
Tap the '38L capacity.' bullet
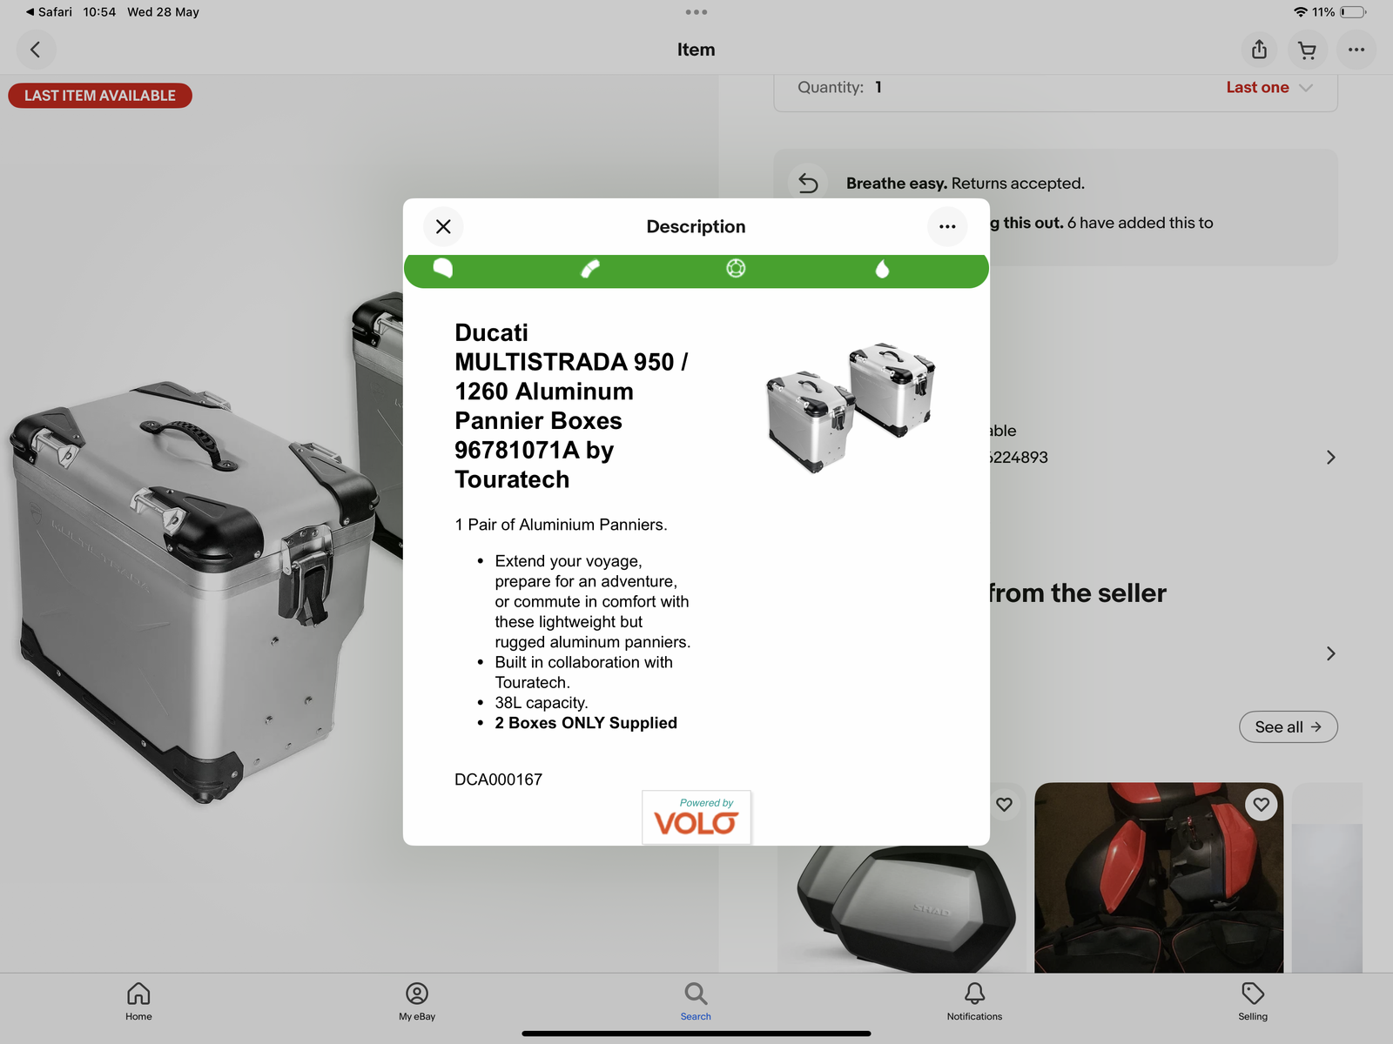[x=542, y=703]
